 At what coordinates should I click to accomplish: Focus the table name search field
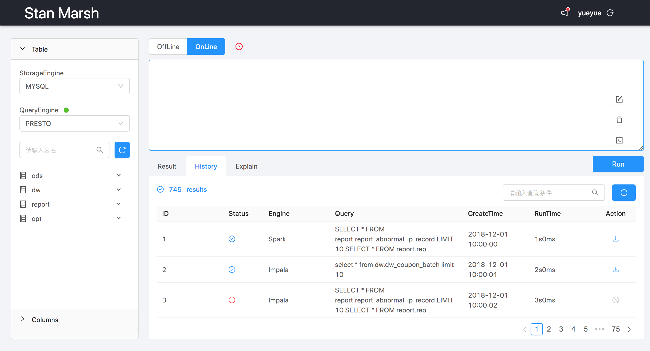point(64,150)
